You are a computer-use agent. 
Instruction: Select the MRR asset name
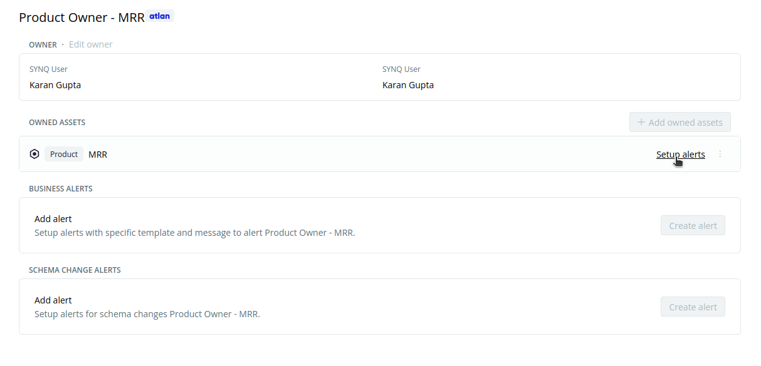(x=98, y=155)
